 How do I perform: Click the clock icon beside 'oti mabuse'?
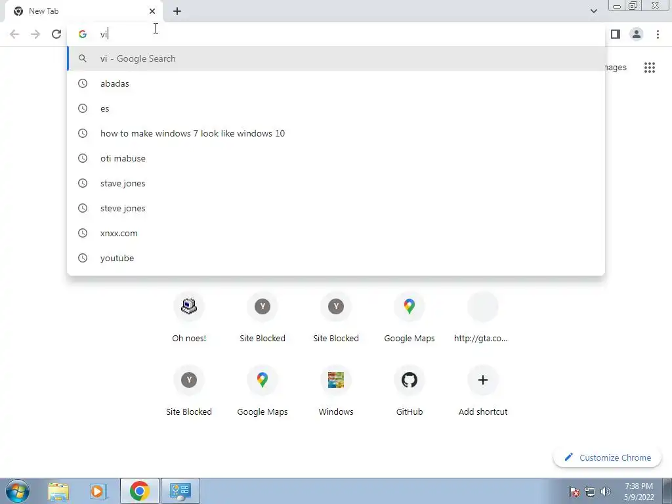point(83,158)
